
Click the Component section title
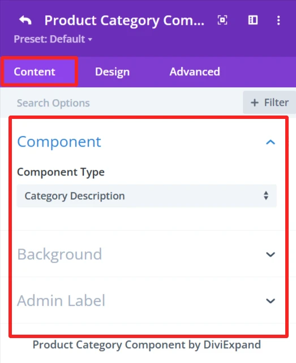(59, 142)
